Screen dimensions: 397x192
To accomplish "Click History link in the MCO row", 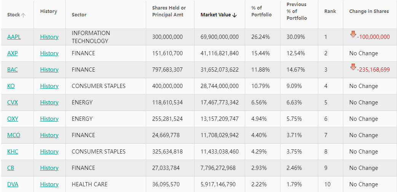I will [x=49, y=135].
